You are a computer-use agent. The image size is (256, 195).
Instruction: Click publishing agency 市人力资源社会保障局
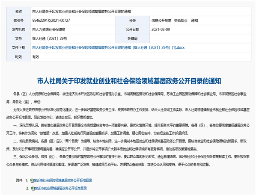[48, 30]
